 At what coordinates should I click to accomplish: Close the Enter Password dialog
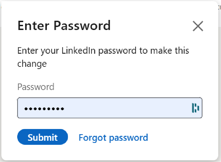[198, 26]
